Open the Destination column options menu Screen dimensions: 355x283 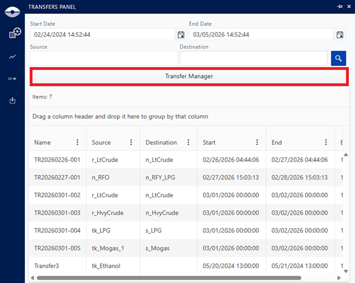188,142
